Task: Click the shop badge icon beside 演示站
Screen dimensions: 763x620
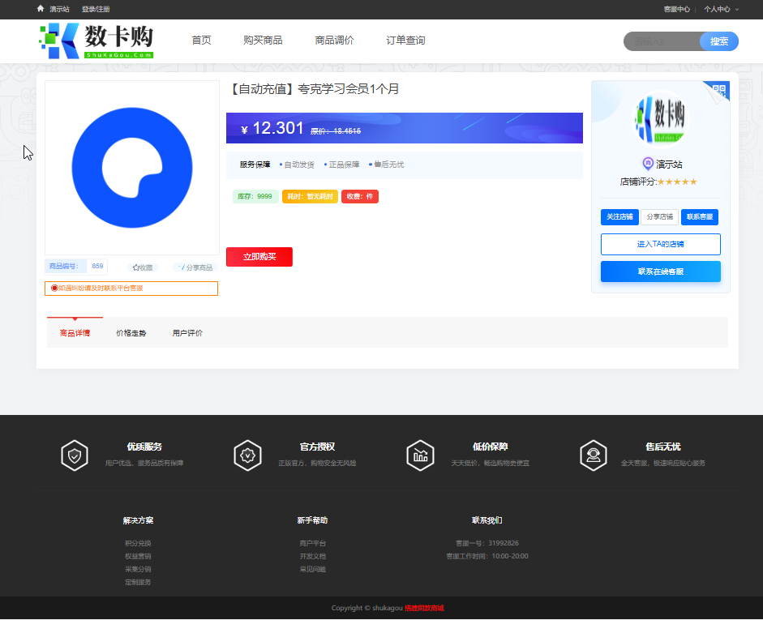Action: [648, 164]
